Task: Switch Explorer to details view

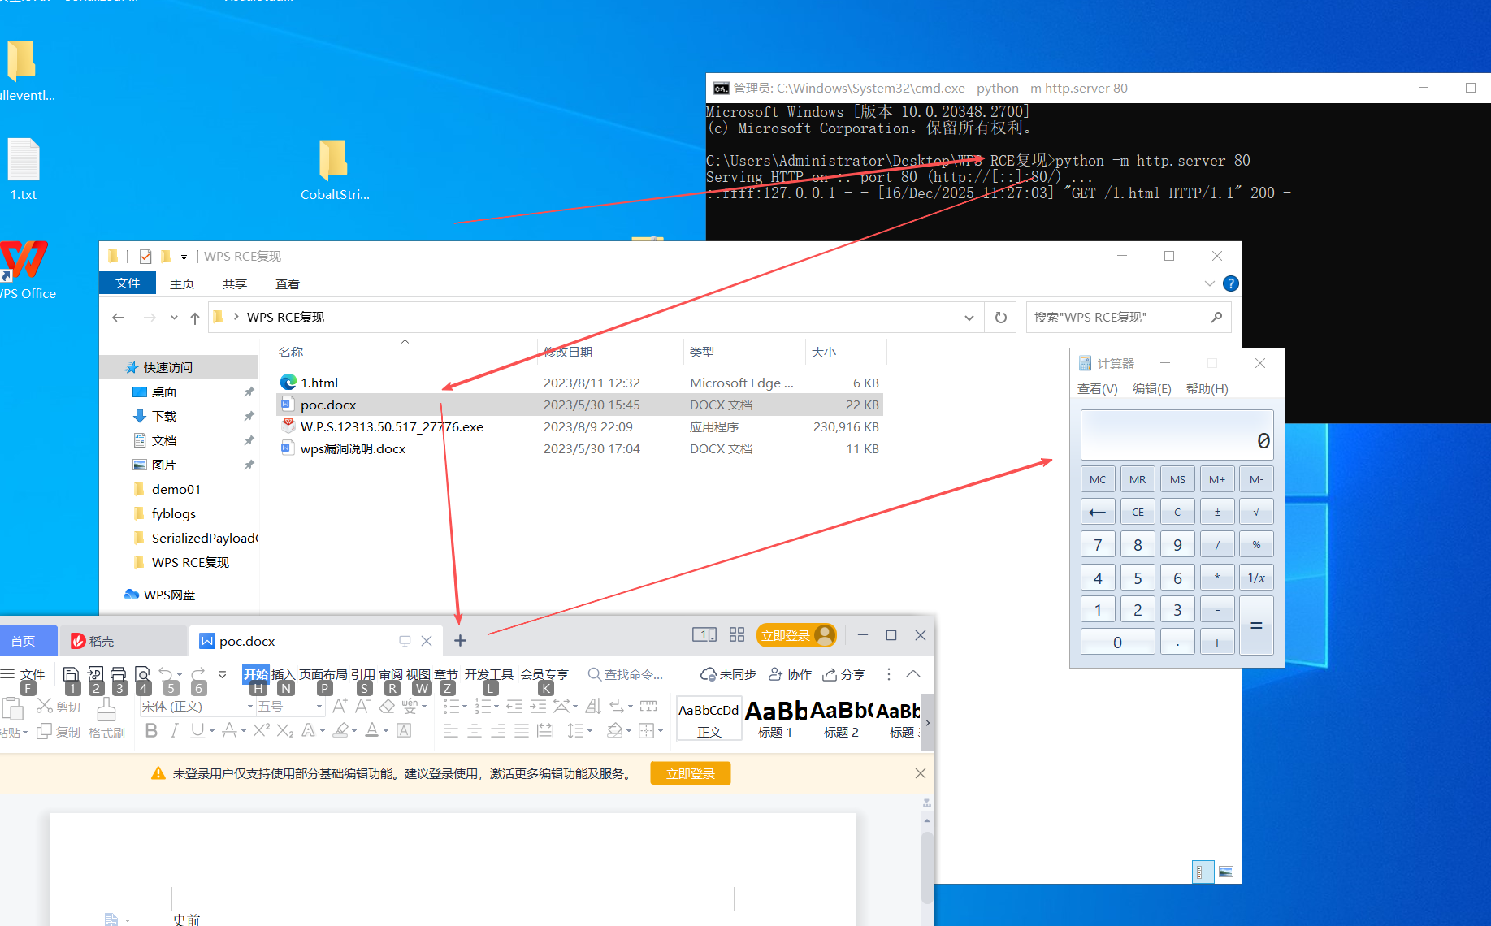Action: 1203,872
